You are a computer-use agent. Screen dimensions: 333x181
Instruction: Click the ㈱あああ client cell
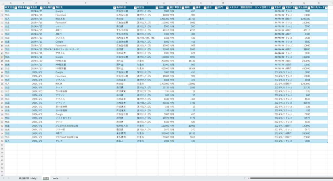pyautogui.click(x=86, y=19)
